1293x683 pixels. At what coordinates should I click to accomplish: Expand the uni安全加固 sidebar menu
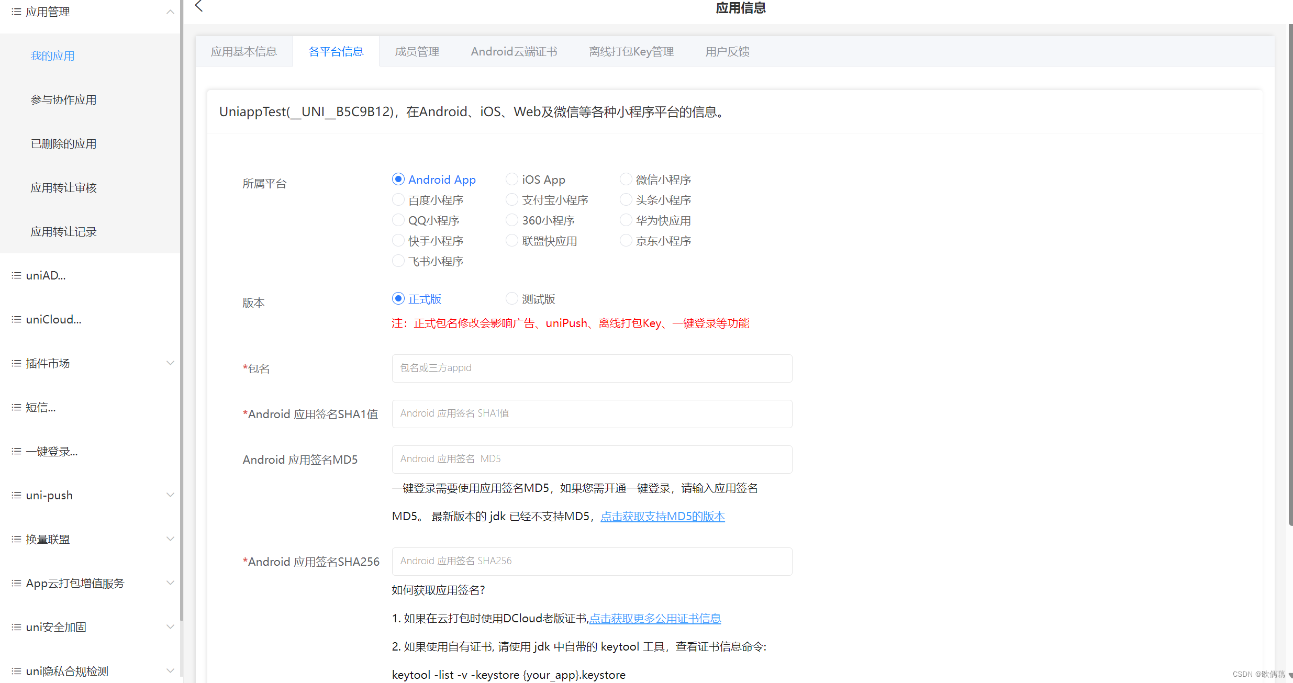pos(170,627)
